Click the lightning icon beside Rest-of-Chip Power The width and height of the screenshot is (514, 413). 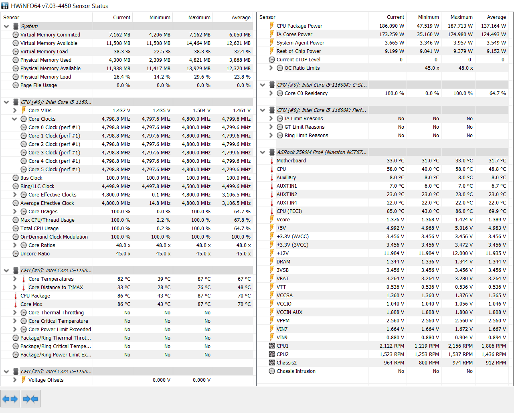point(272,51)
